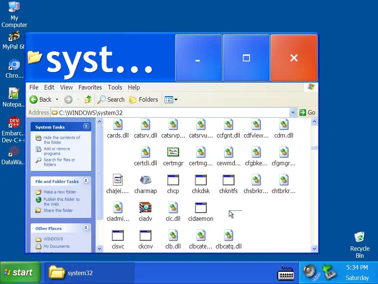Click the address path field
Image resolution: width=378 pixels, height=284 pixels.
[x=170, y=112]
